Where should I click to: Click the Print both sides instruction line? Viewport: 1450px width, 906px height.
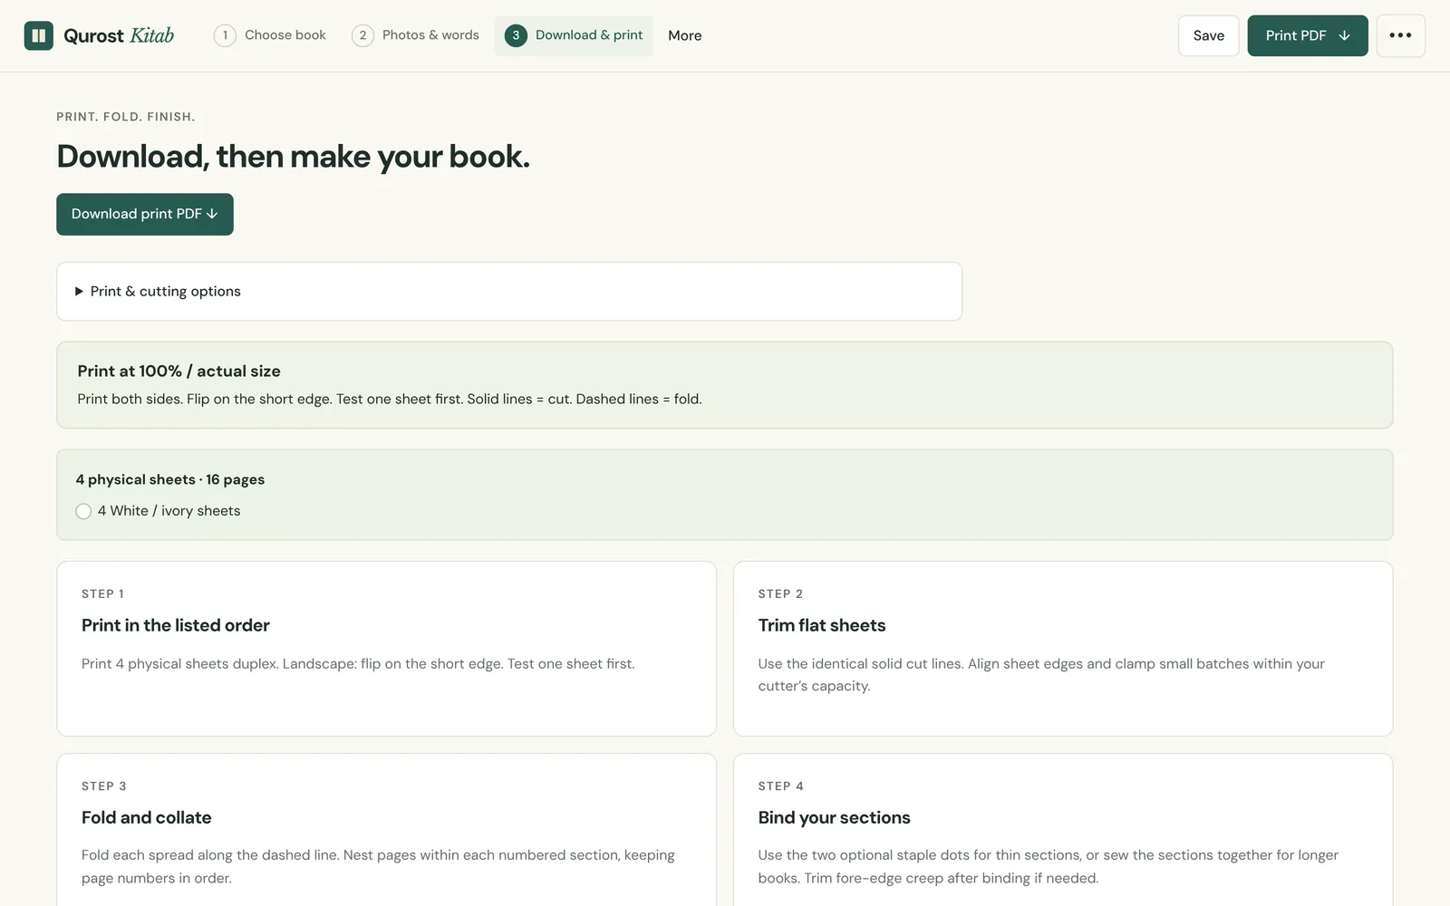coord(390,399)
